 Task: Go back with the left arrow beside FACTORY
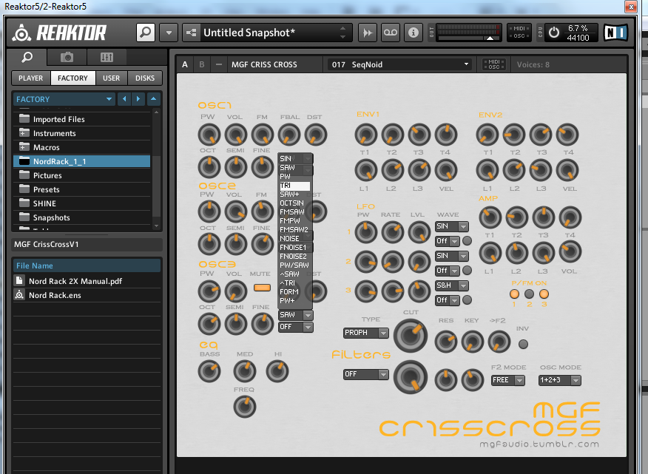pyautogui.click(x=124, y=99)
